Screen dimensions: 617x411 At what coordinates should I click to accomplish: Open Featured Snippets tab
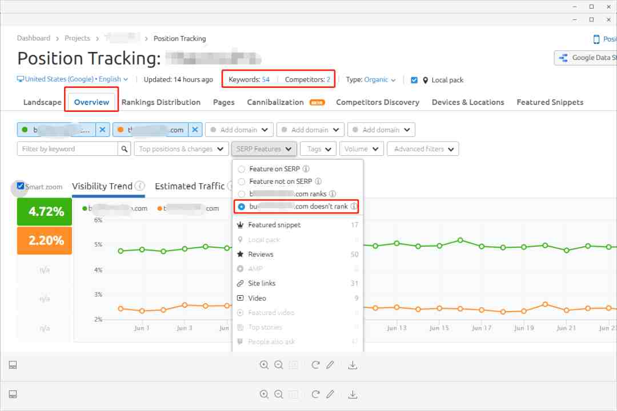click(x=550, y=102)
